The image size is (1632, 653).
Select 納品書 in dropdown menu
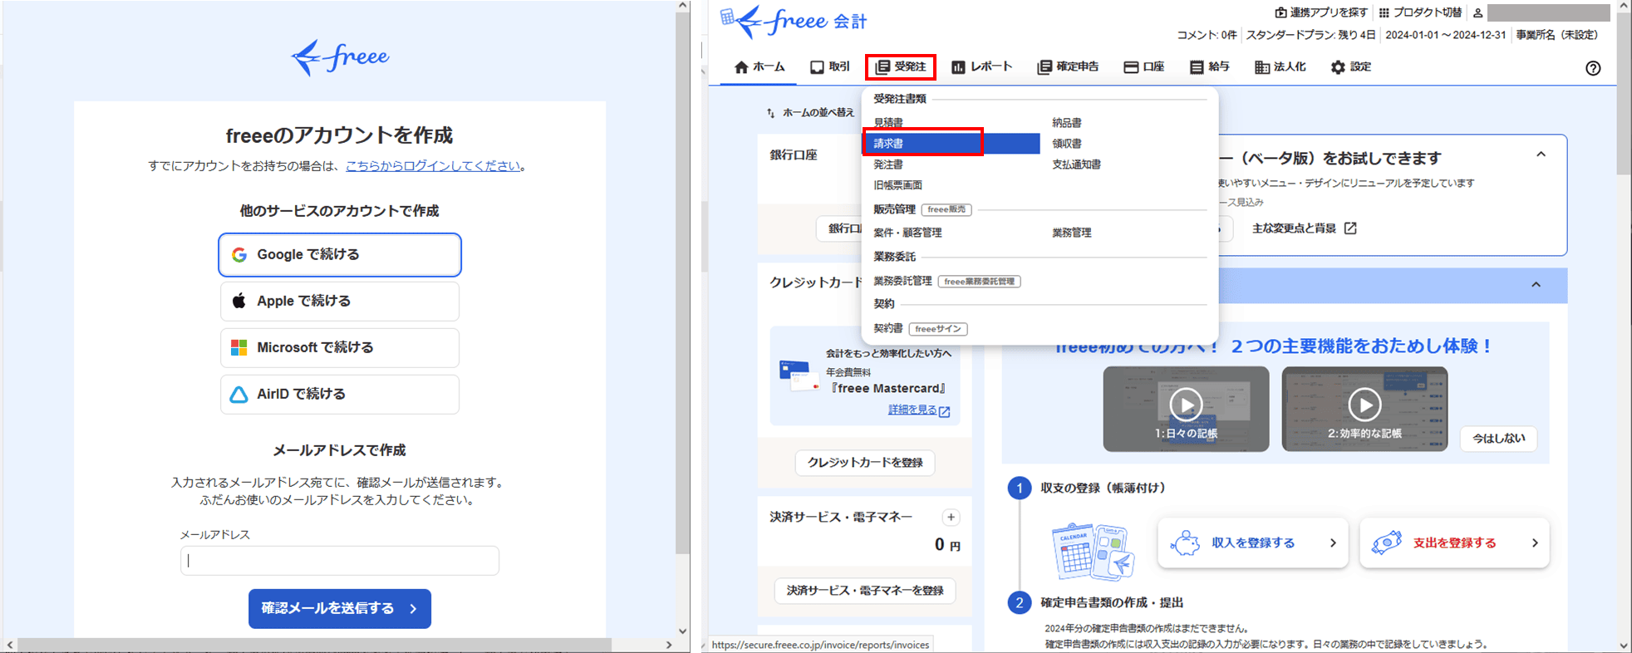click(x=1067, y=122)
